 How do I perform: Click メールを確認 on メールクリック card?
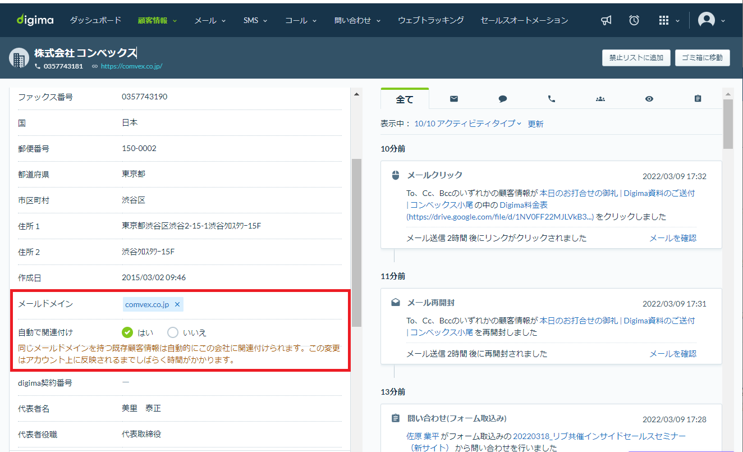click(x=673, y=238)
